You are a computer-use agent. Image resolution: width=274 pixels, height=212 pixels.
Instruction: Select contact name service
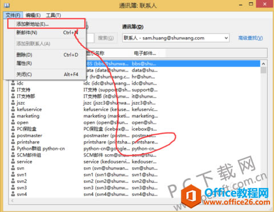click(x=25, y=162)
